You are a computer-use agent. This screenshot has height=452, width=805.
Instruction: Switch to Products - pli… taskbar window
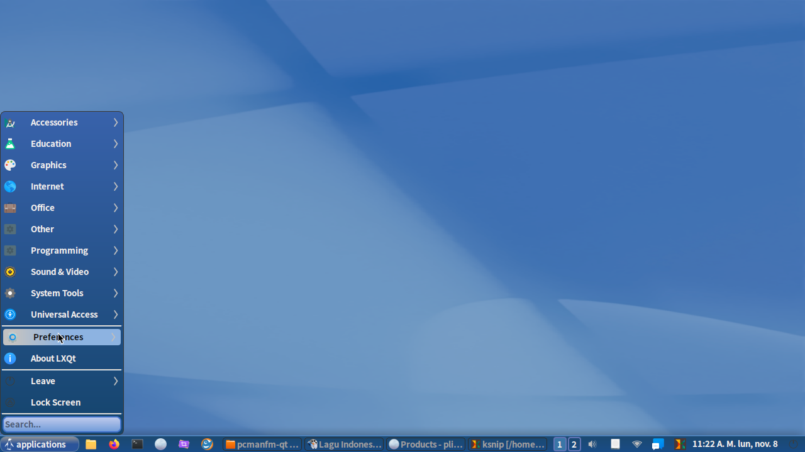pos(426,444)
